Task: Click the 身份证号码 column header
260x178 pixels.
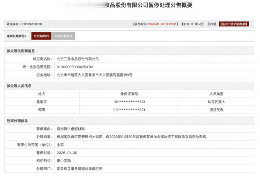Action: pyautogui.click(x=129, y=94)
